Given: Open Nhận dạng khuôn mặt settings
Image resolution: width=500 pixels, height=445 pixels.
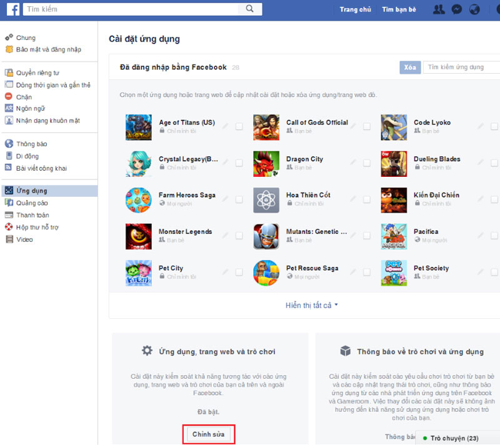Looking at the screenshot, I should [48, 121].
